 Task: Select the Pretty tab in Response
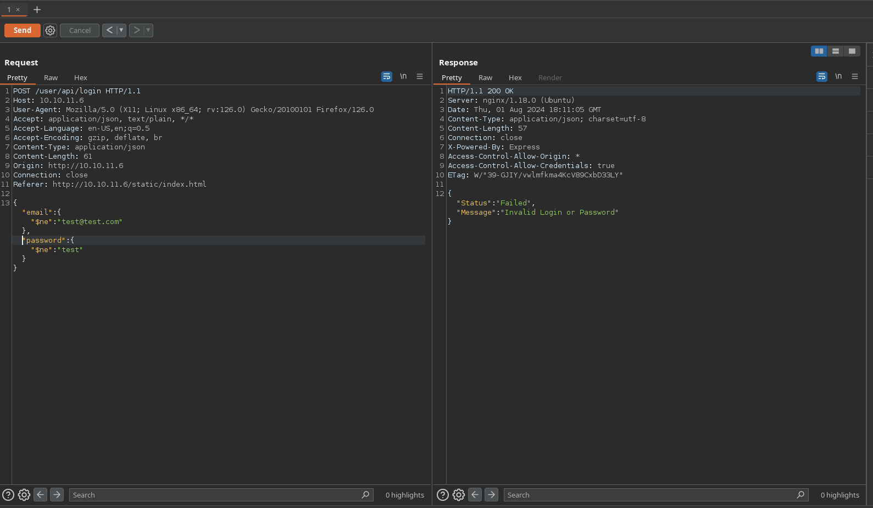(x=452, y=77)
